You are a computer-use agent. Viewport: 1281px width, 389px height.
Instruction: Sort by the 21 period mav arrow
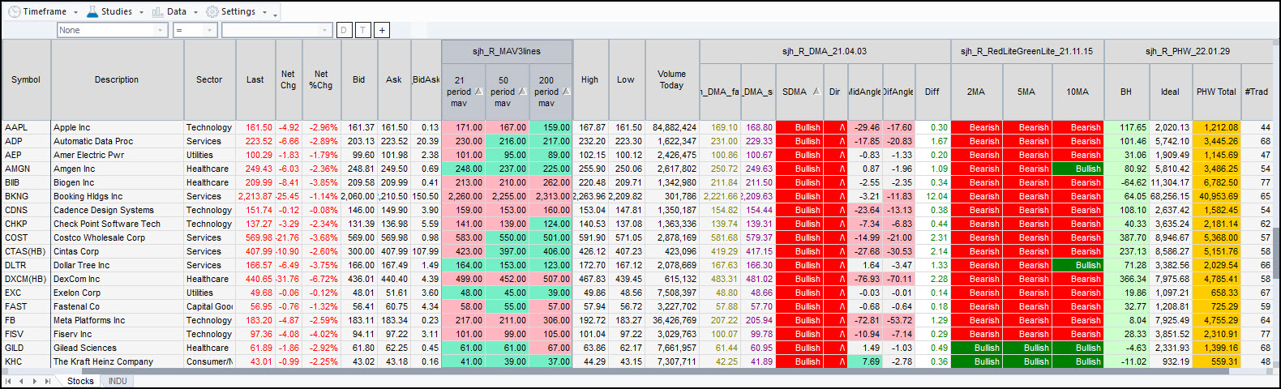point(478,91)
